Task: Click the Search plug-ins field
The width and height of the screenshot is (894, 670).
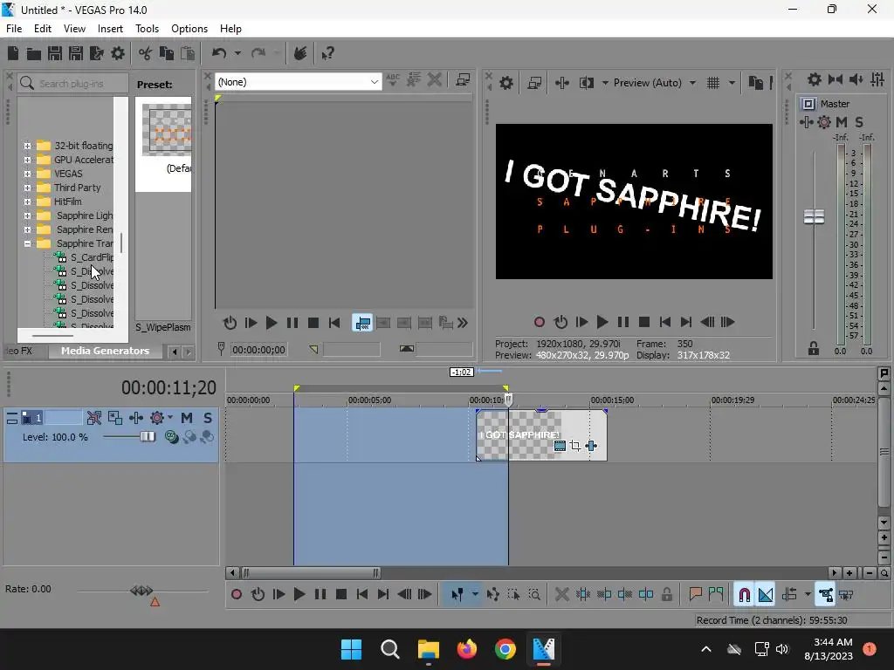Action: click(x=72, y=84)
